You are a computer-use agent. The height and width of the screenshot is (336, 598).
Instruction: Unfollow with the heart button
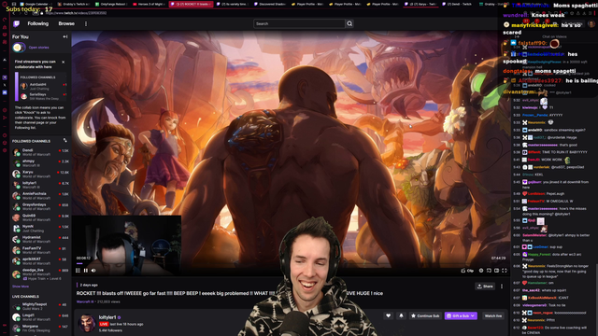coord(389,315)
